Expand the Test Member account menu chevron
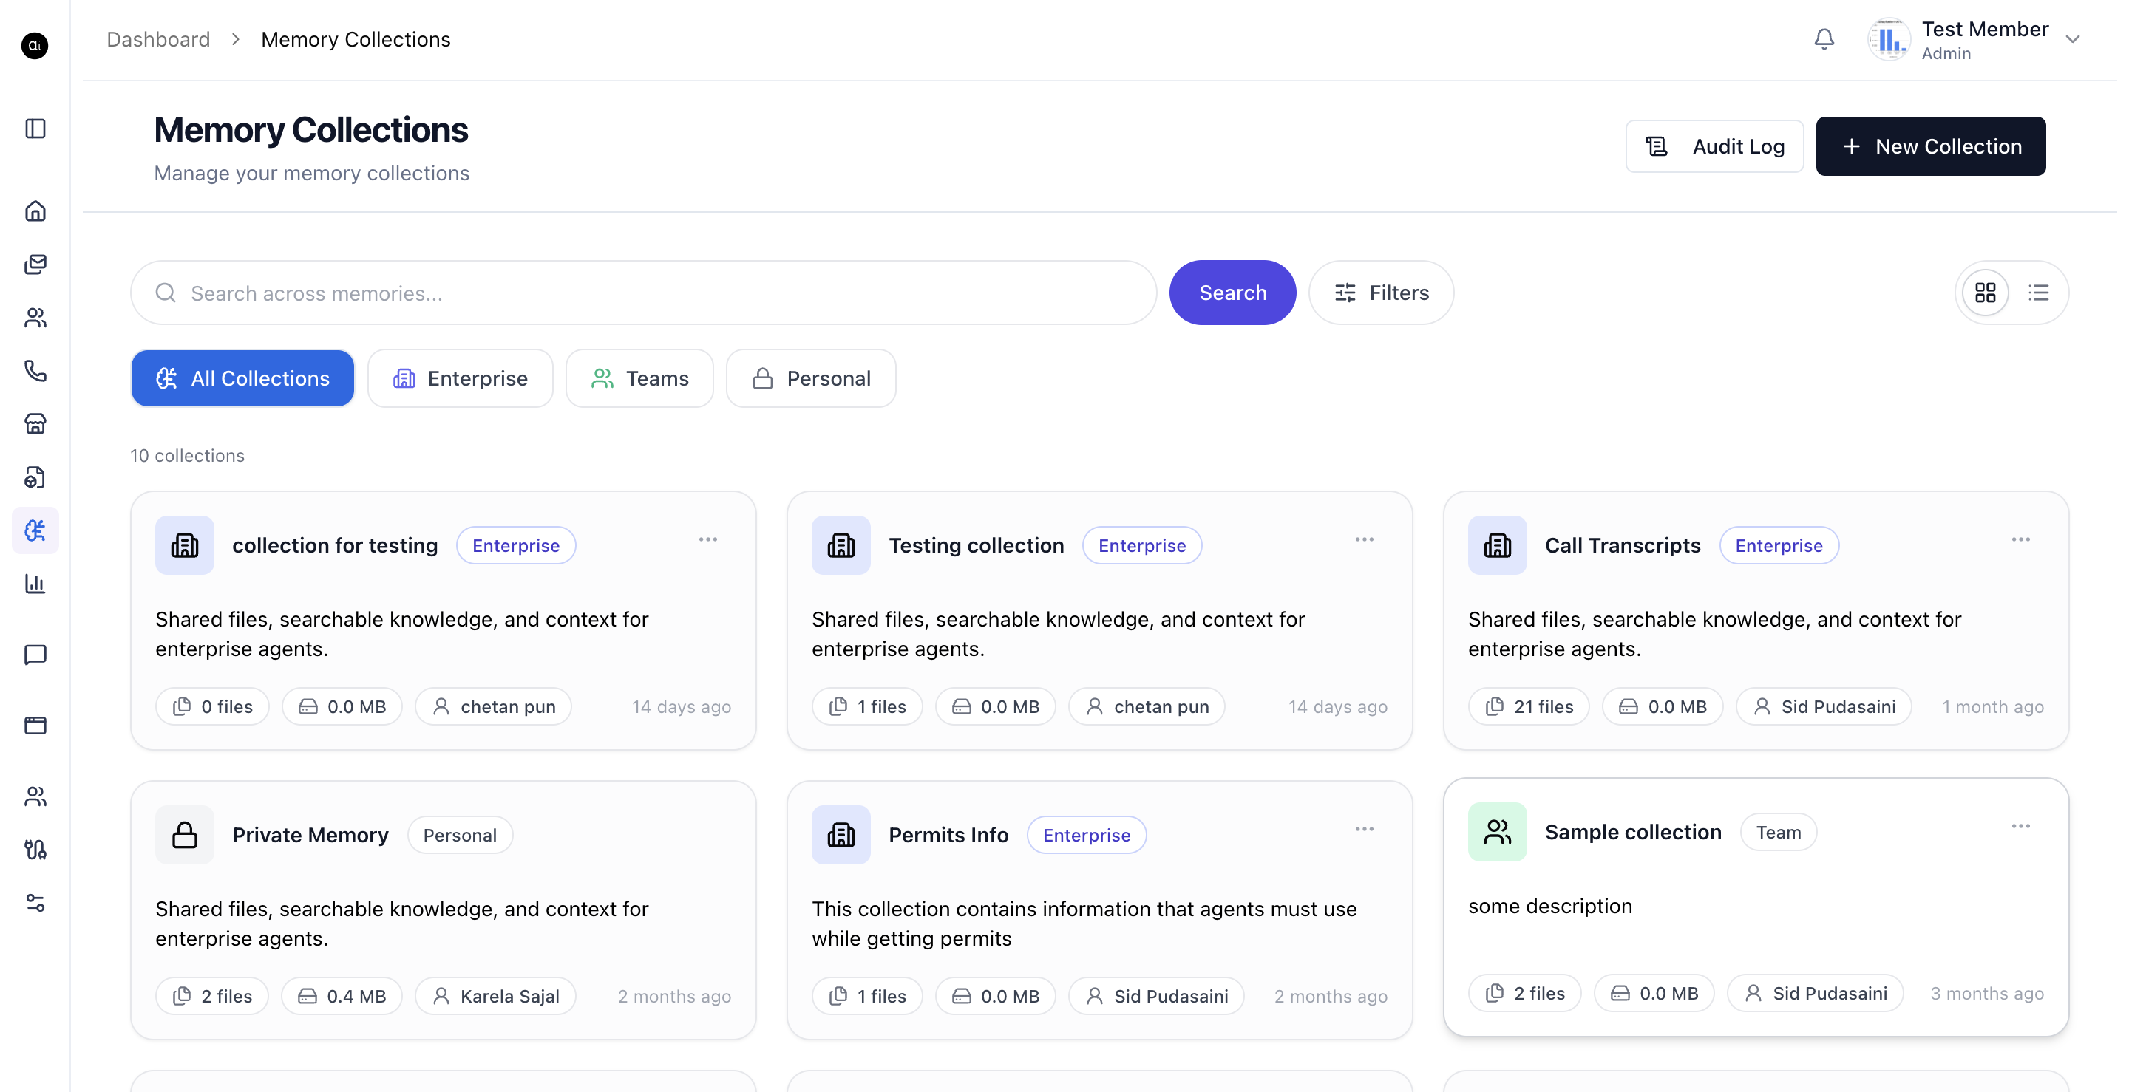The height and width of the screenshot is (1092, 2129). pos(2072,39)
